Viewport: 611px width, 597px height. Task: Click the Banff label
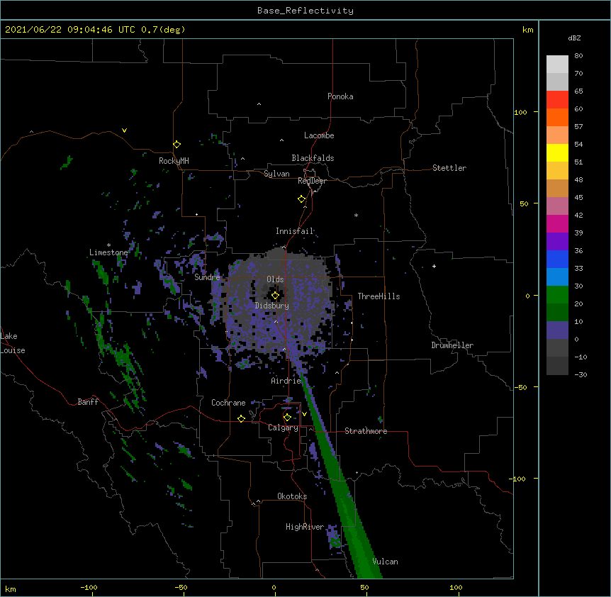(88, 402)
